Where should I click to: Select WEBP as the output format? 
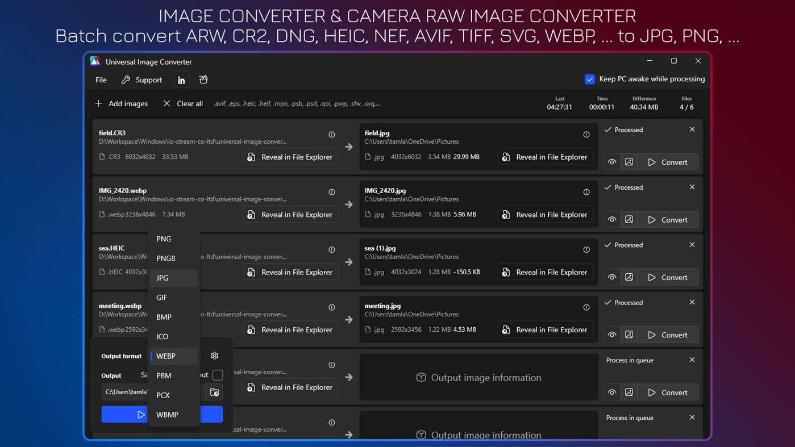click(x=166, y=356)
